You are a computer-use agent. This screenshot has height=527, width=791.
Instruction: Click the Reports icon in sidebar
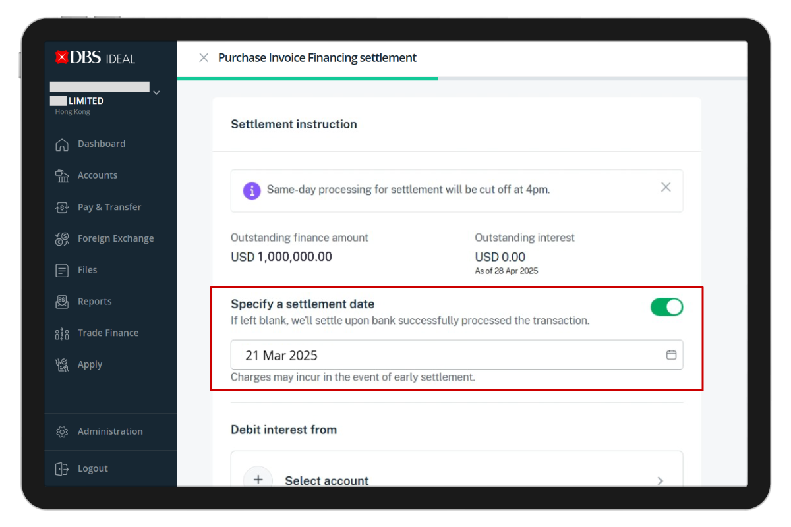pyautogui.click(x=62, y=302)
